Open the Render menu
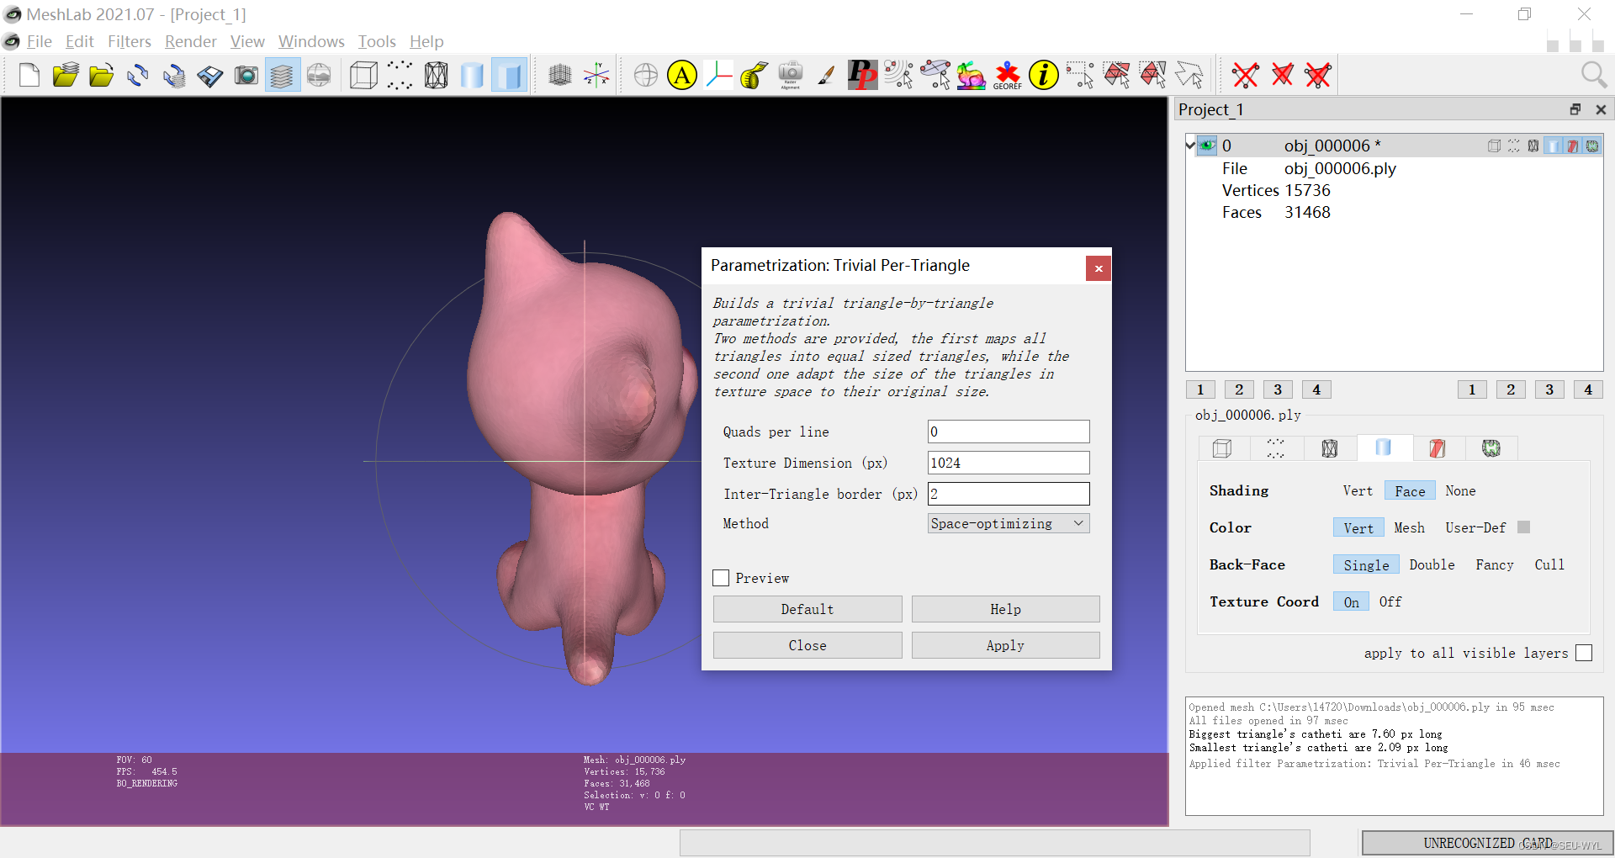1615x858 pixels. pos(191,41)
